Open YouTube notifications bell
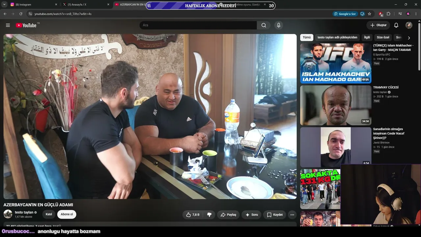The height and width of the screenshot is (237, 421). click(x=396, y=25)
